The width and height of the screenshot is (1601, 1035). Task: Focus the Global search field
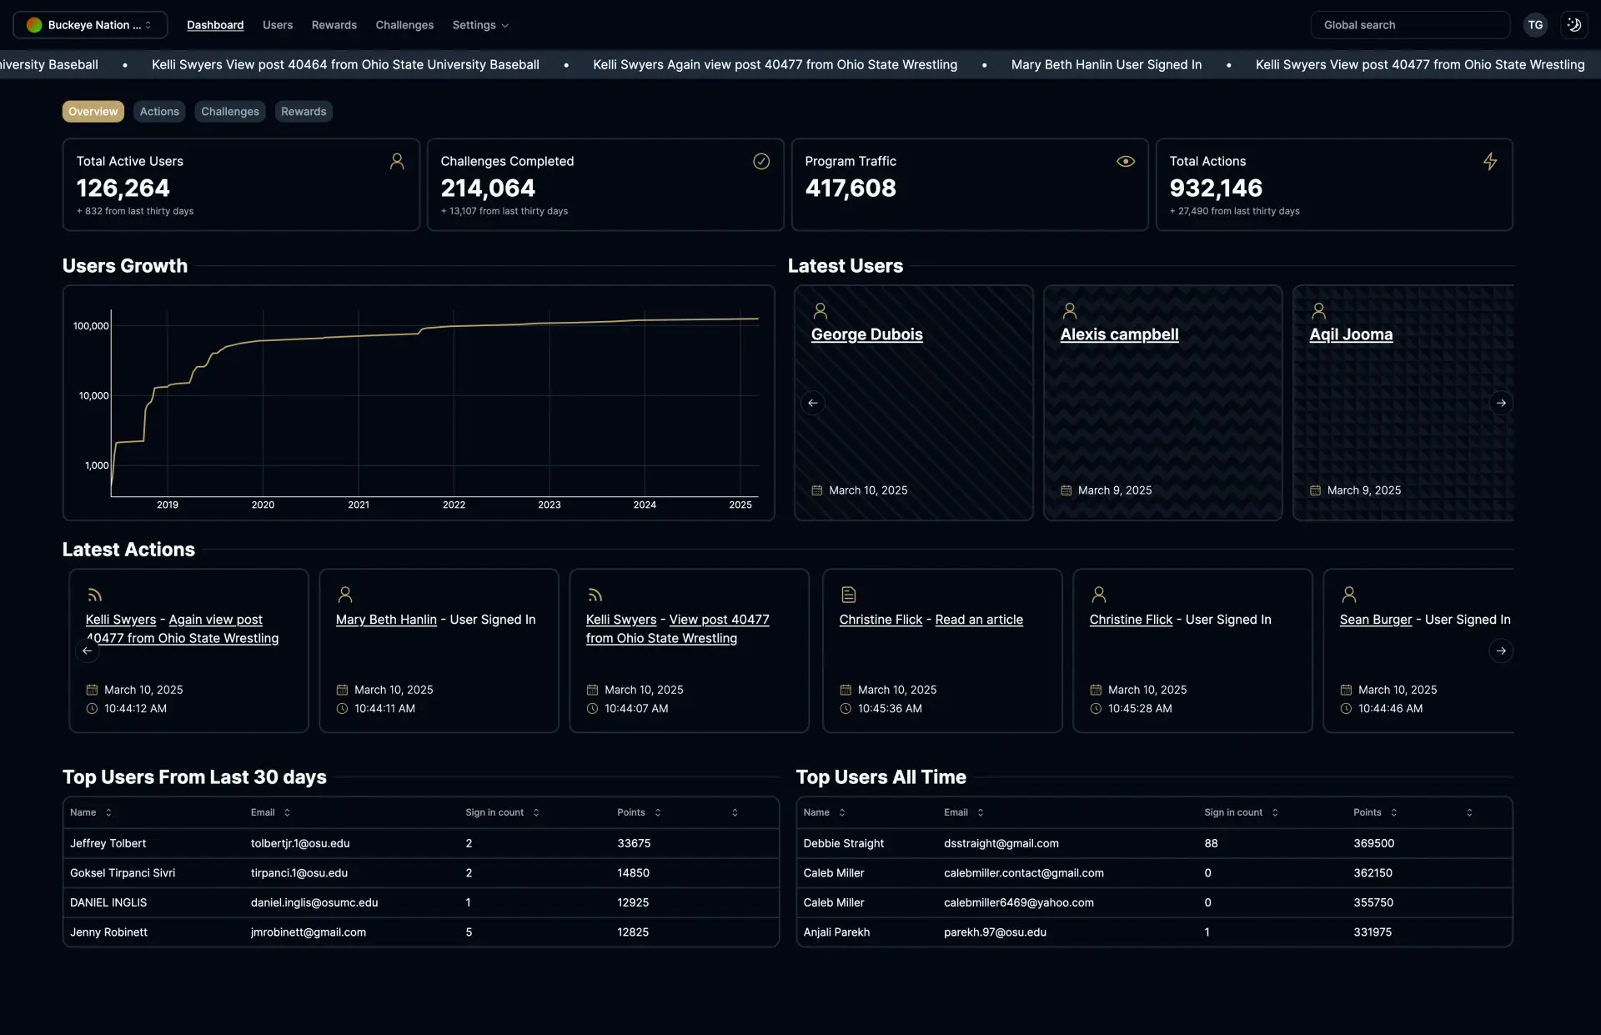[x=1409, y=25]
